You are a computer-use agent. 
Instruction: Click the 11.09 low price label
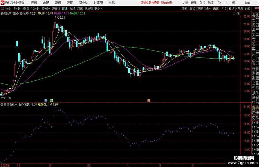[7, 98]
